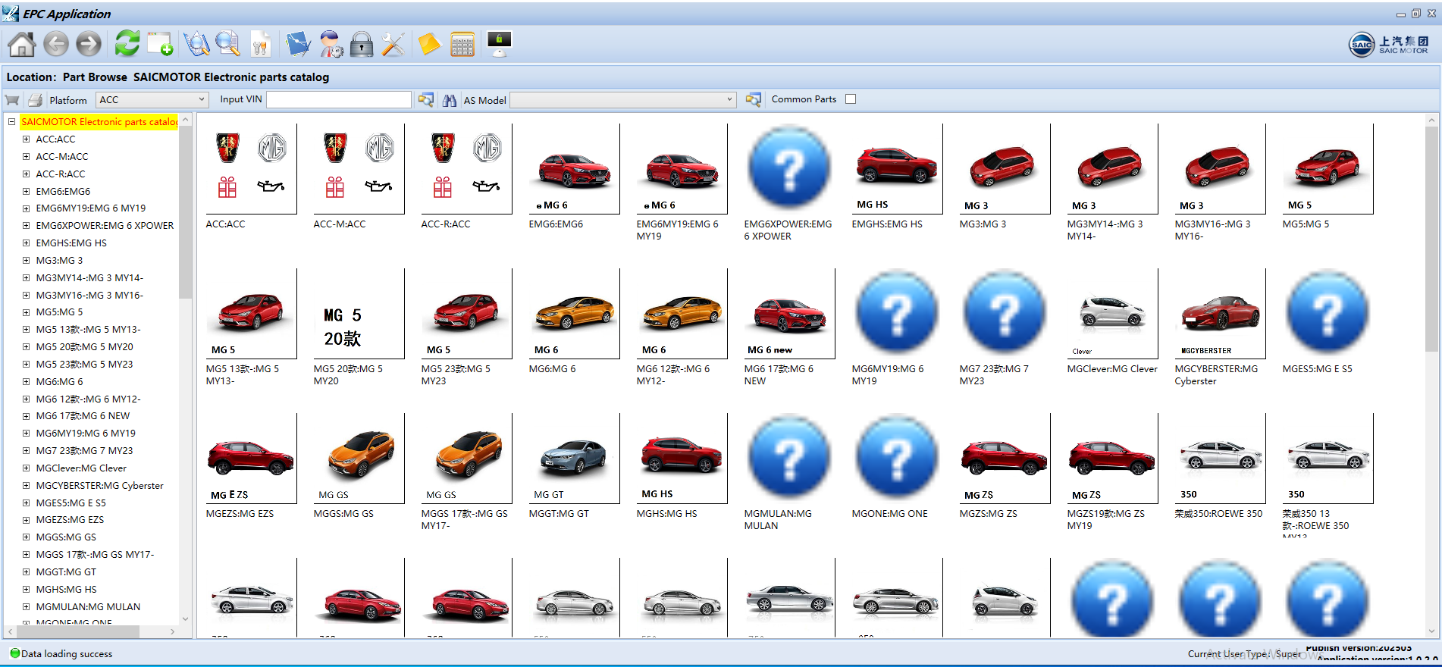This screenshot has width=1442, height=667.
Task: Select MG6 17款:MG 6 NEW in the tree
Action: tap(83, 416)
